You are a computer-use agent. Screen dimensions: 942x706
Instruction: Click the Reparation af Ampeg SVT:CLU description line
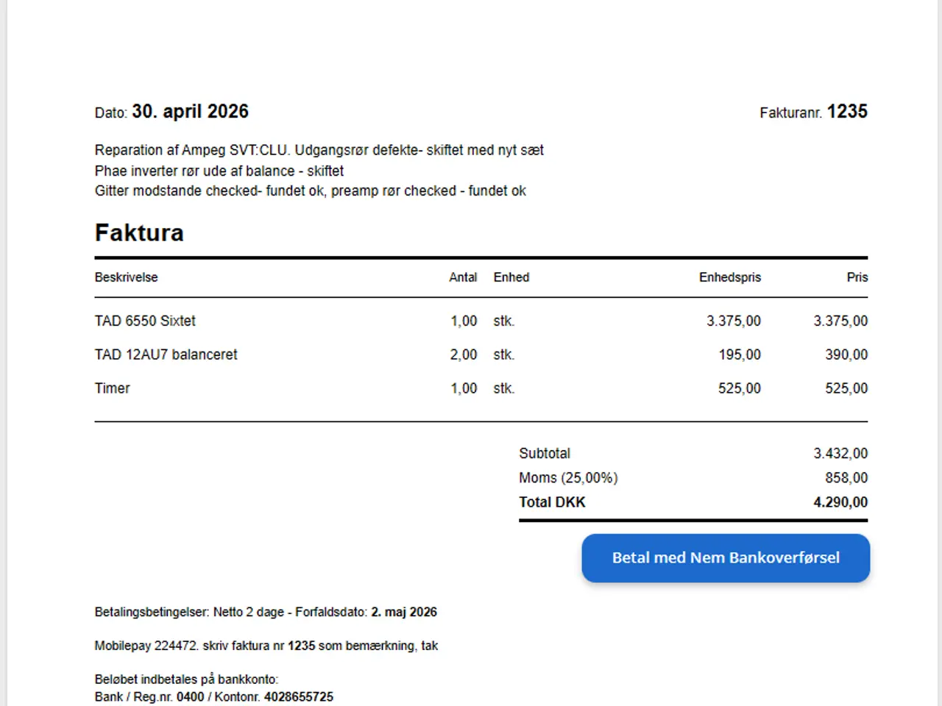click(319, 150)
